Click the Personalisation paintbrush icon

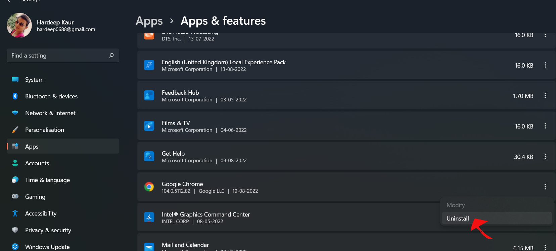point(15,130)
